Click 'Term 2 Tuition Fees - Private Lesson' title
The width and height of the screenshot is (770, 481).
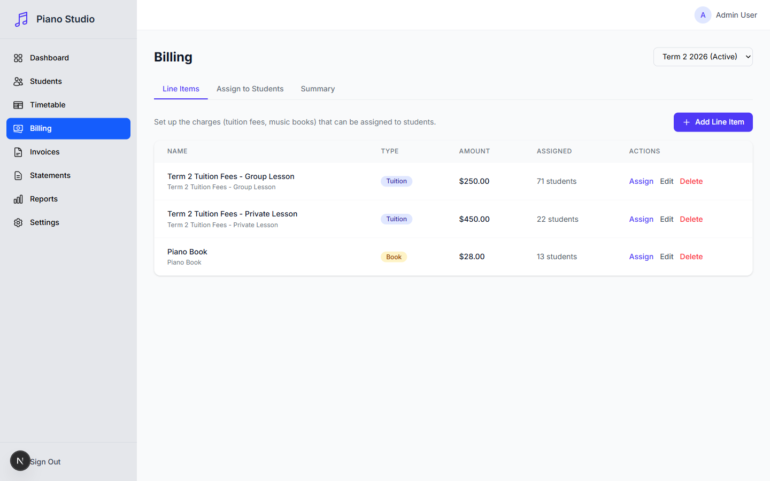[x=232, y=214]
